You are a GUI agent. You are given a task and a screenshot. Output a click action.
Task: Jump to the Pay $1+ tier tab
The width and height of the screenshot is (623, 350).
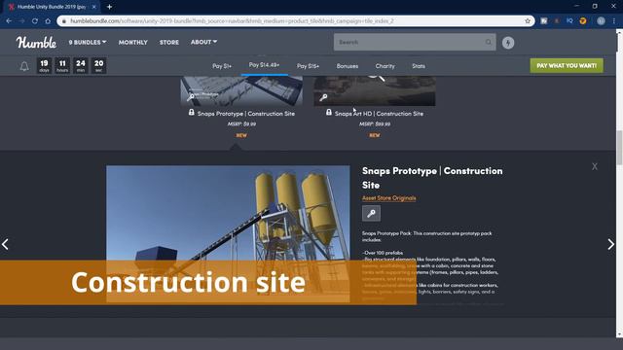coord(222,66)
